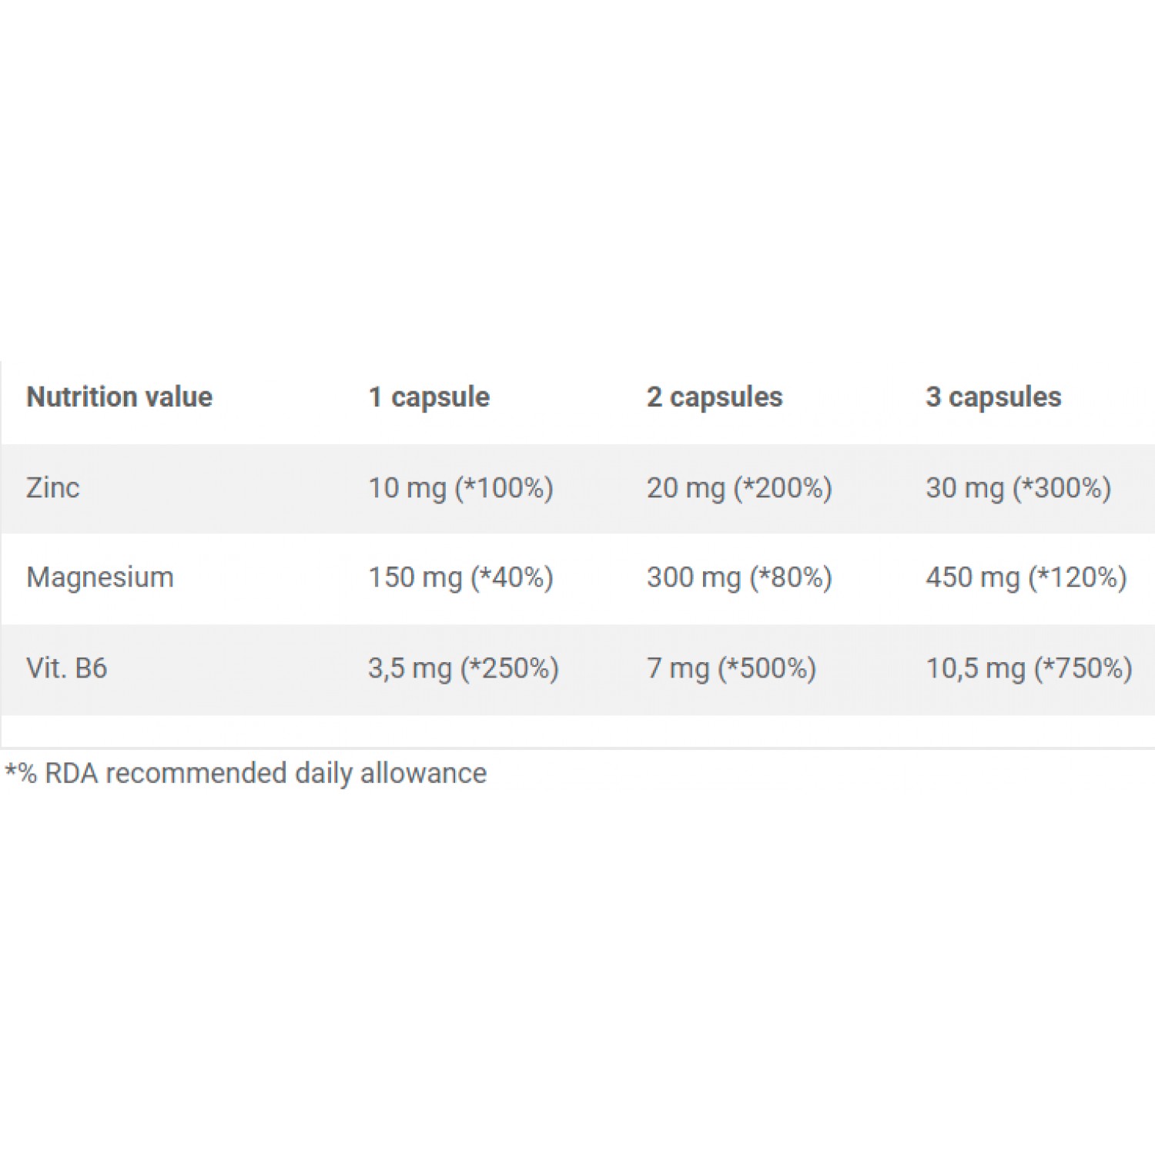Click the Zinc row label
1155x1155 pixels.
click(53, 488)
